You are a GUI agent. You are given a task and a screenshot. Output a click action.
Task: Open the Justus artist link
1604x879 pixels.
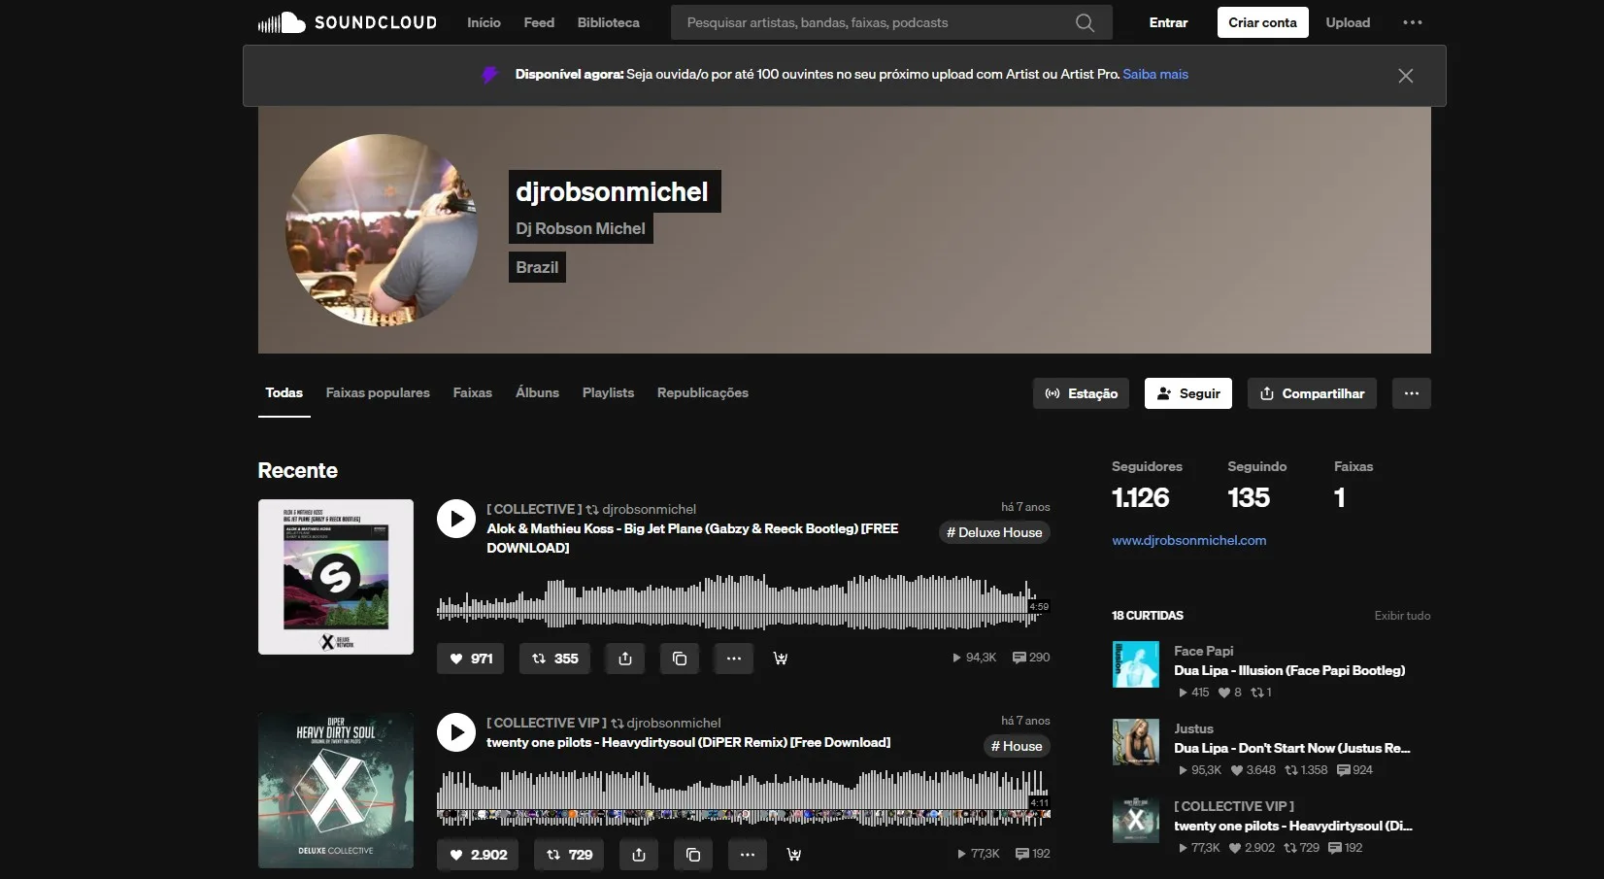click(x=1193, y=728)
